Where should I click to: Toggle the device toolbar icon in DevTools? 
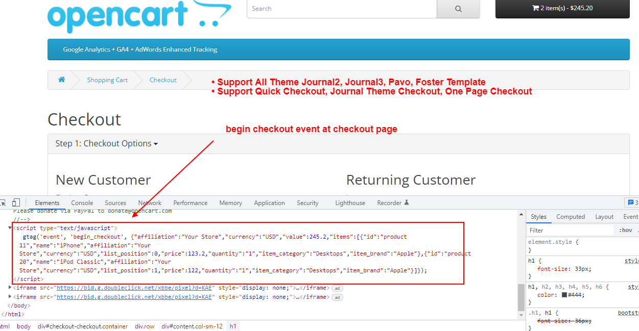pos(16,202)
